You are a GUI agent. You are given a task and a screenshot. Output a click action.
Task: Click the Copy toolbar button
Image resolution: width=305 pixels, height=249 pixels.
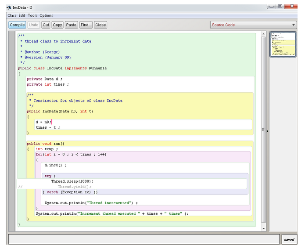(57, 25)
